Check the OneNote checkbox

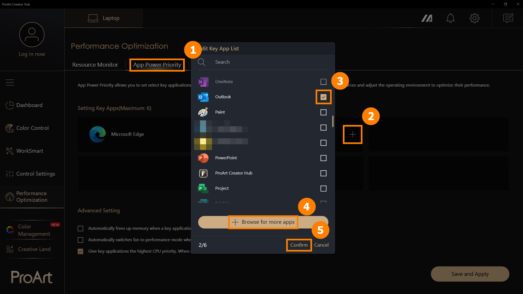pos(324,82)
